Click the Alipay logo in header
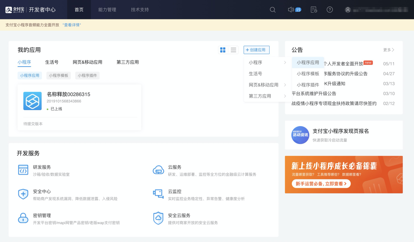 tap(15, 10)
